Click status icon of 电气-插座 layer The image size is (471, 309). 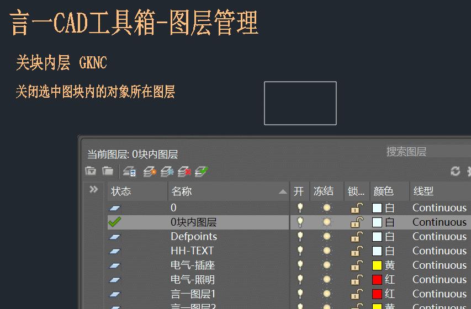click(114, 265)
